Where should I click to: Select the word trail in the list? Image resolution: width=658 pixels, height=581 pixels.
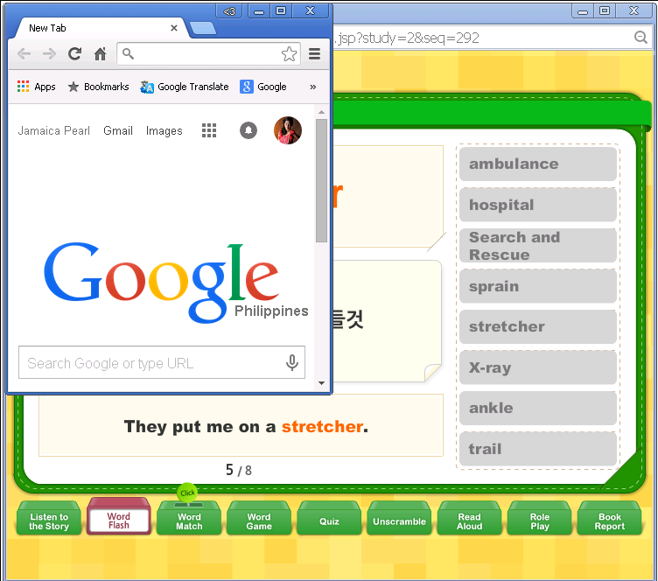coord(538,449)
